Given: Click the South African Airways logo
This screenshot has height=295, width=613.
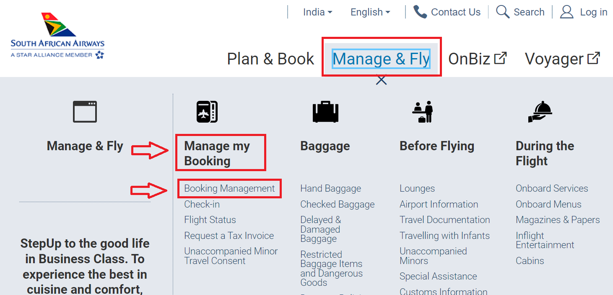Looking at the screenshot, I should coord(57,36).
